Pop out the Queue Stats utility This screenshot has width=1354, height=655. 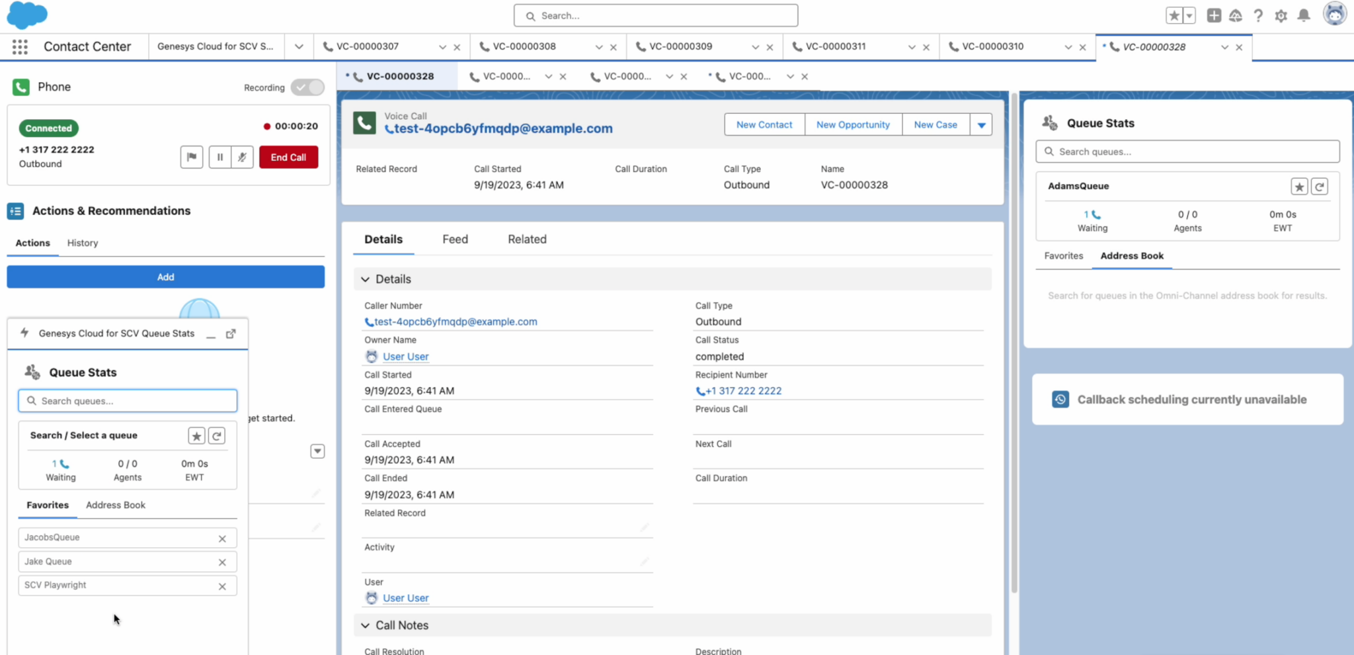(x=231, y=334)
